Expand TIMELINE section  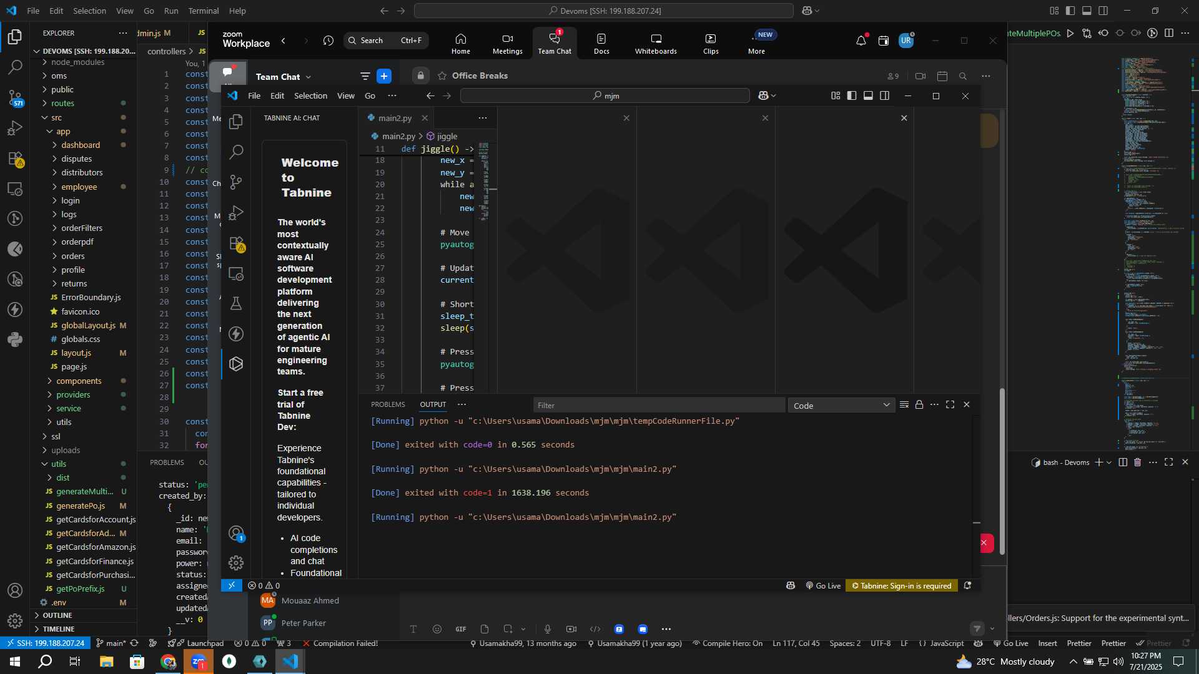coord(84,629)
